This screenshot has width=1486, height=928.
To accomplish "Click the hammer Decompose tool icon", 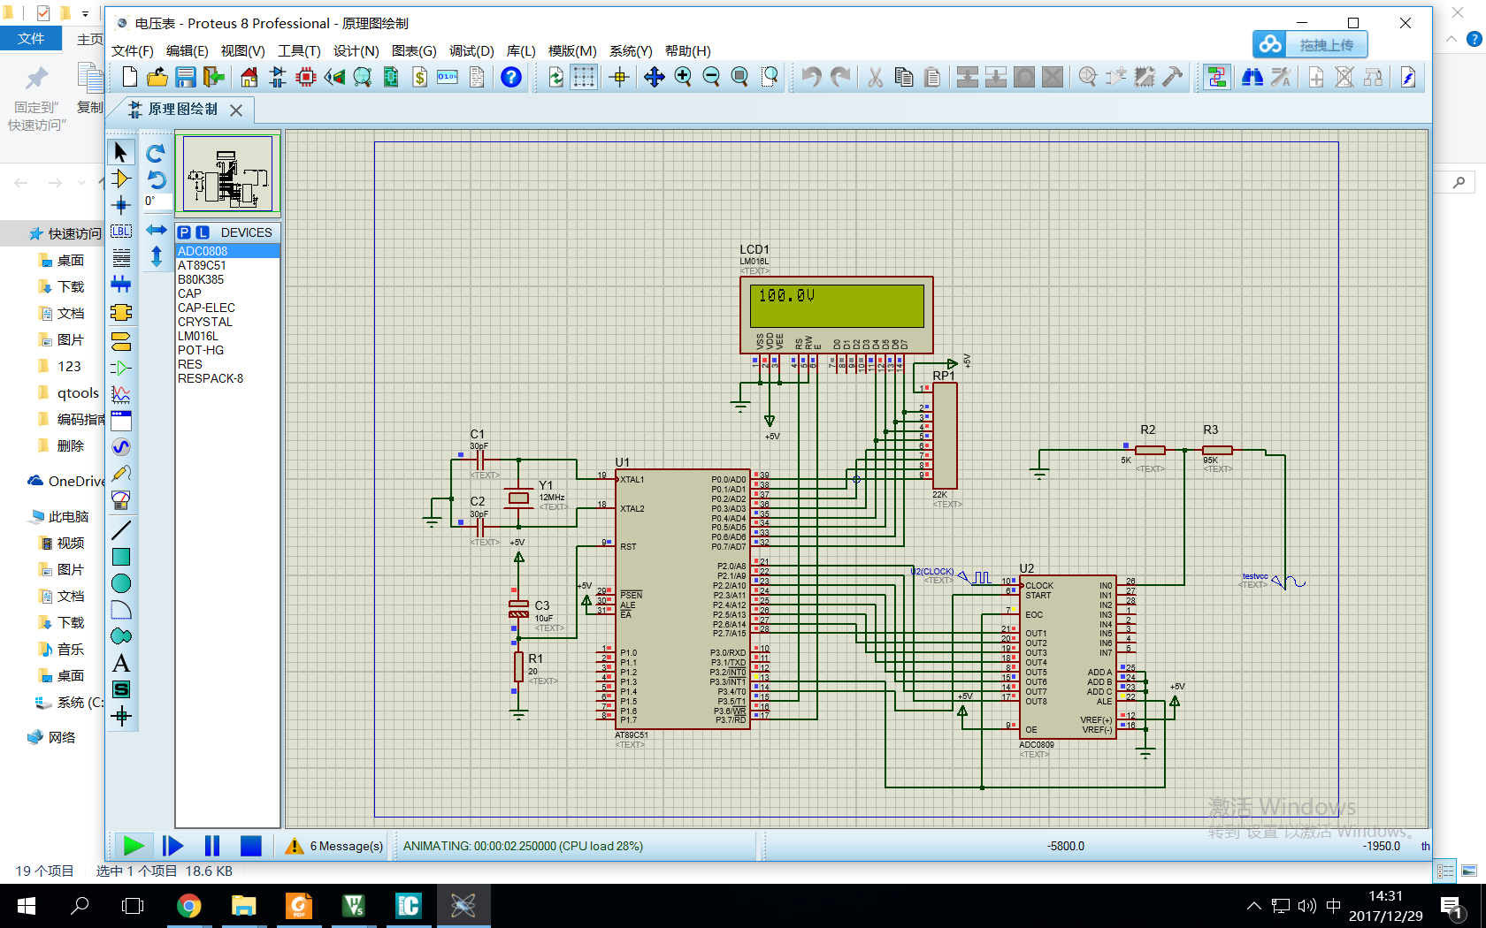I will point(1173,78).
